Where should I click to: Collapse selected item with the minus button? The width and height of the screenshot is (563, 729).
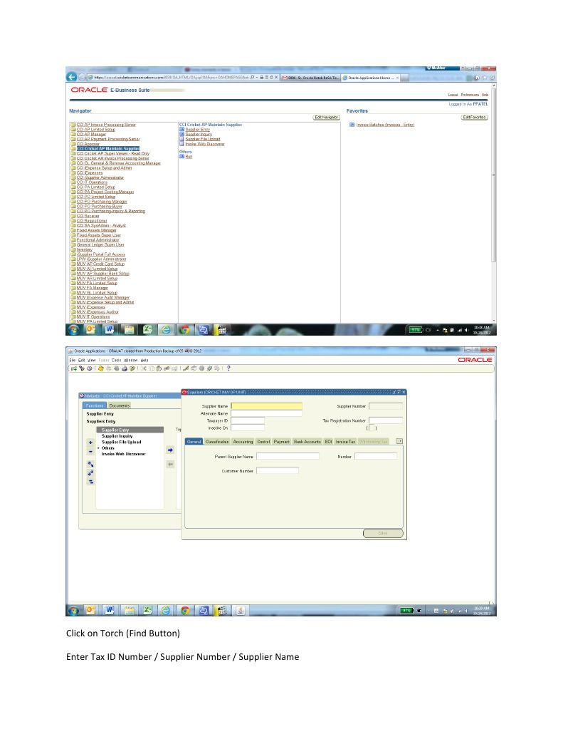click(90, 451)
